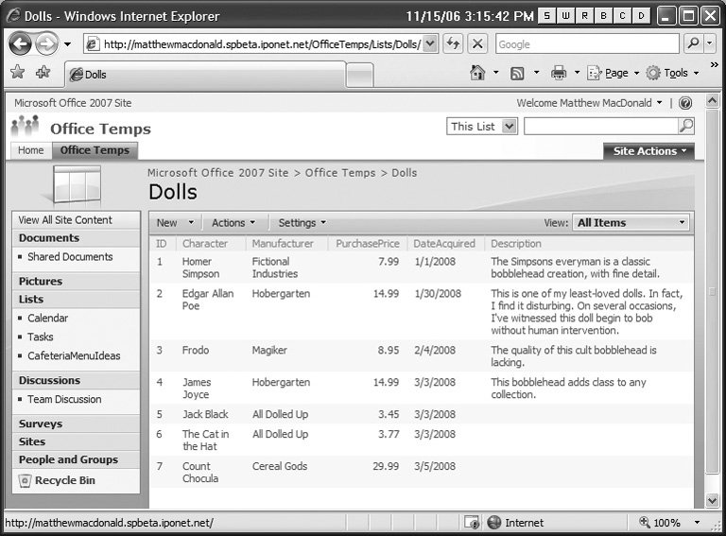Click the zoom magnifier icon in status bar
726x536 pixels.
(644, 522)
